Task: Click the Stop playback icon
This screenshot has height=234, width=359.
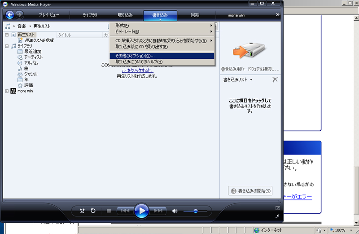Action: click(109, 211)
